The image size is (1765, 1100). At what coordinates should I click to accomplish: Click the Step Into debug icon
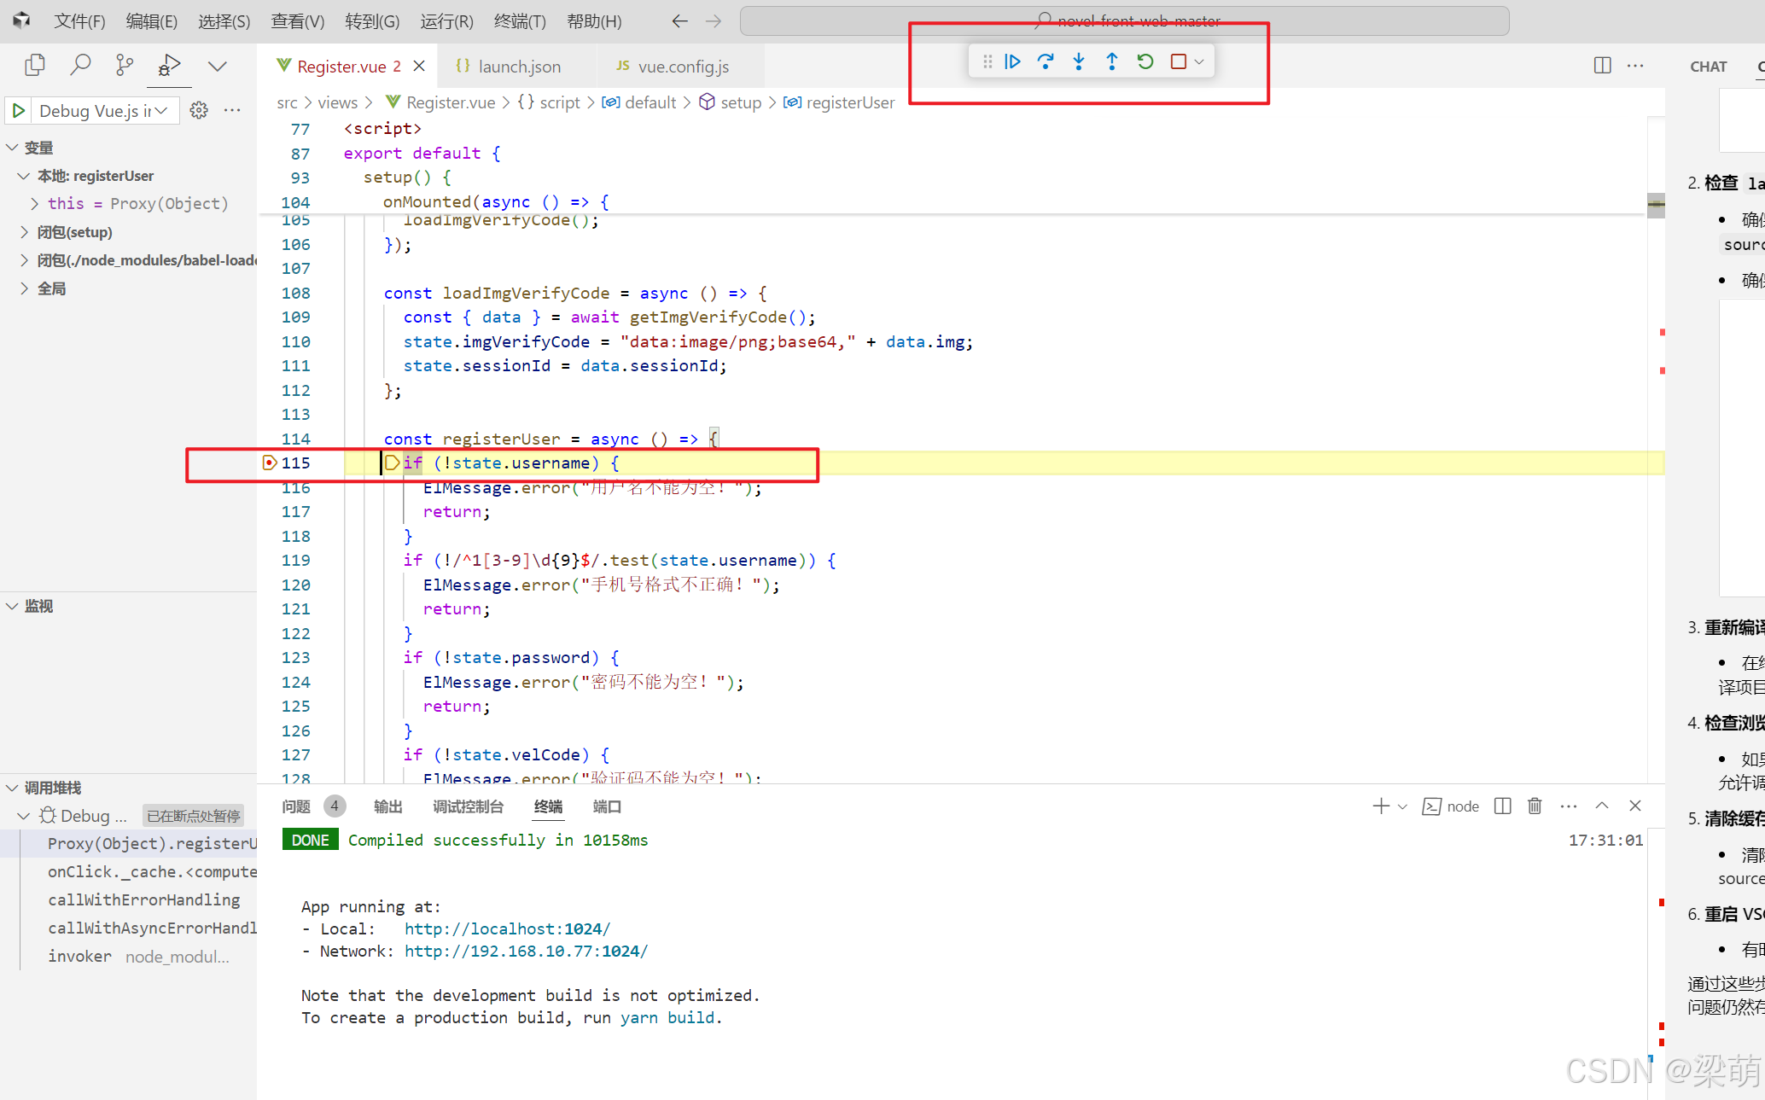tap(1079, 61)
